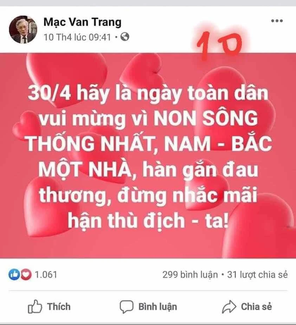Click the thumbs-up Thích icon
The width and height of the screenshot is (296, 325).
click(x=35, y=307)
